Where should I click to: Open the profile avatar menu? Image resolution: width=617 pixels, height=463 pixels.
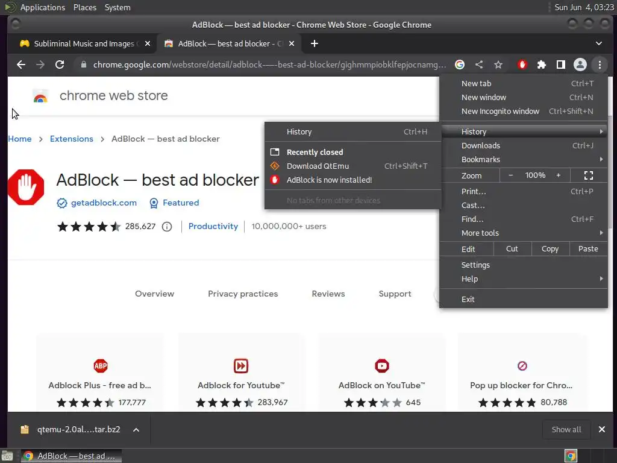click(x=580, y=65)
